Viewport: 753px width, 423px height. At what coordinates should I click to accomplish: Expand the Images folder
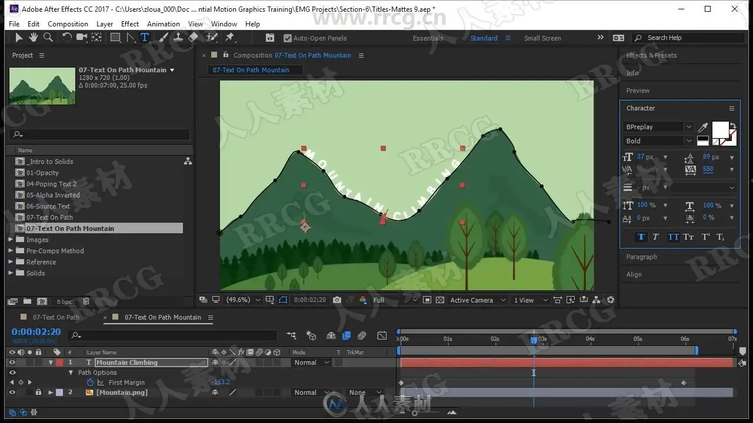coord(11,240)
